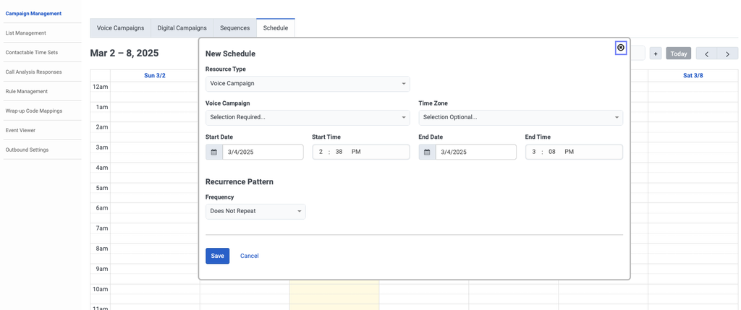
Task: Go to next week arrow
Action: 727,53
